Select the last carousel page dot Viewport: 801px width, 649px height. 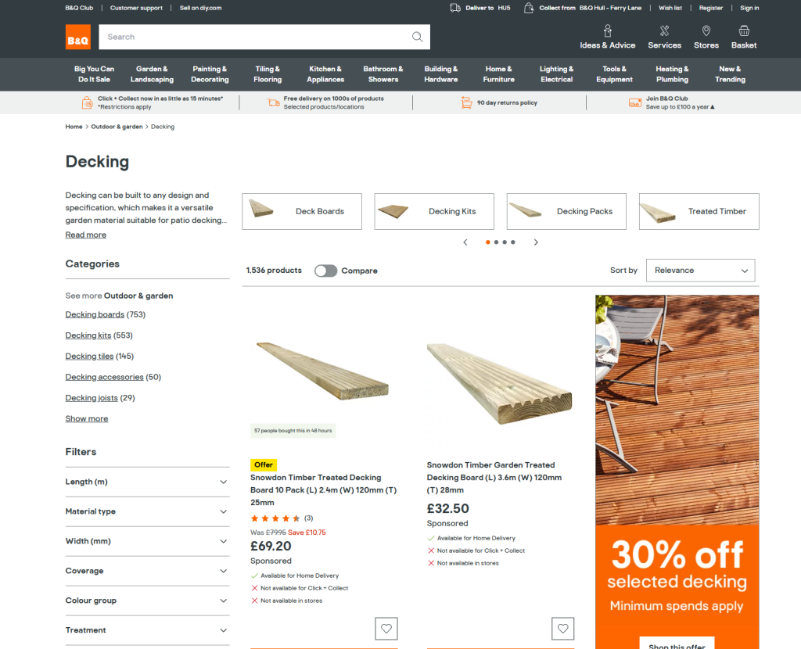(x=513, y=242)
